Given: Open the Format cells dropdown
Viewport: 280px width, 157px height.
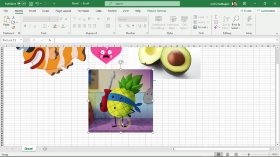Looking at the screenshot, I should pyautogui.click(x=201, y=27).
